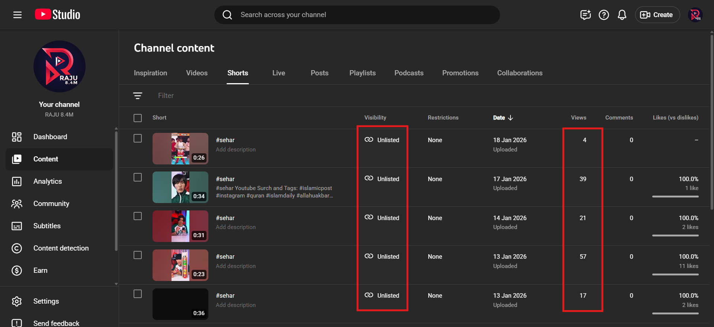Viewport: 714px width, 327px height.
Task: Switch to the Playlists tab
Action: 362,73
